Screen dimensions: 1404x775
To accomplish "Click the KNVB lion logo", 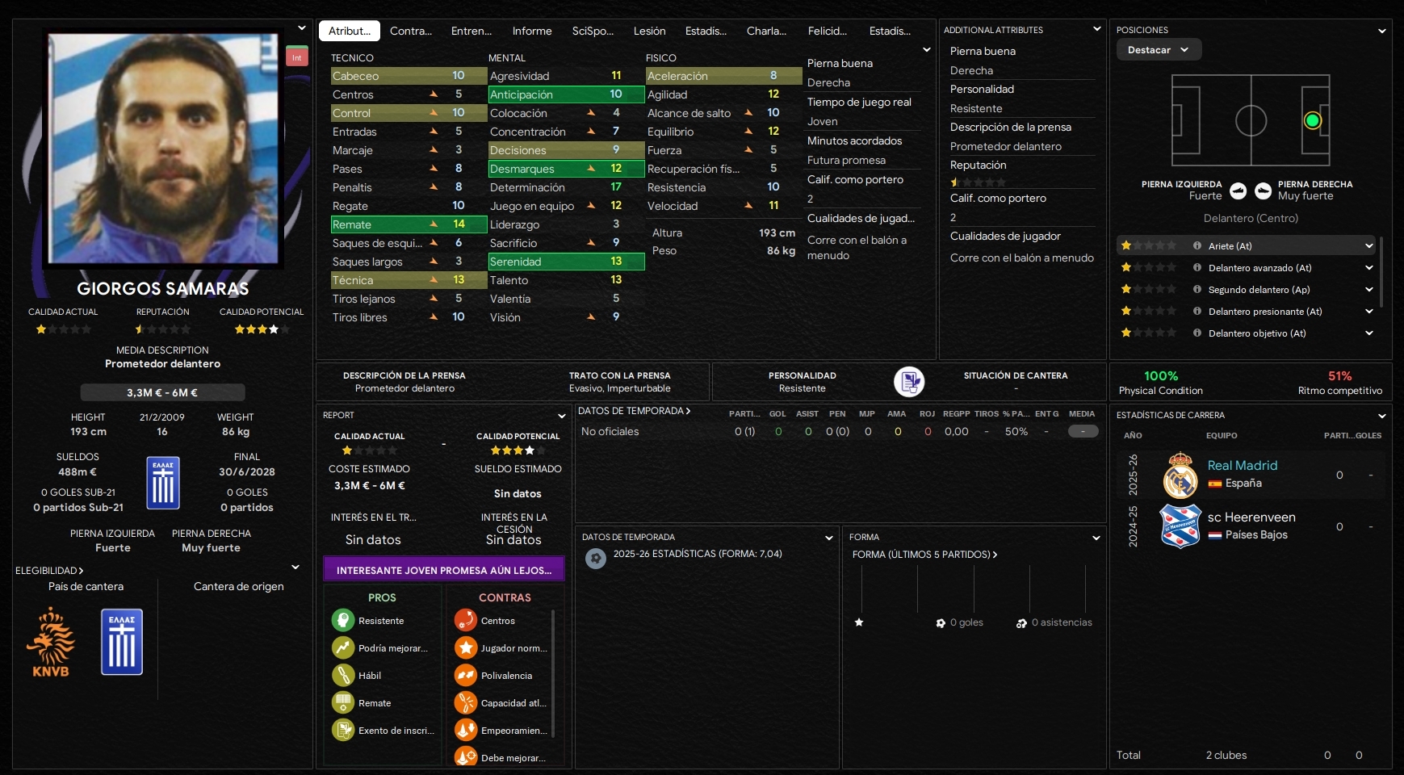I will [51, 642].
